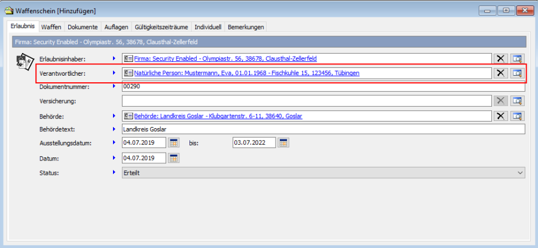The height and width of the screenshot is (248, 538).
Task: Click into the Dokumentnummer field
Action: [x=323, y=87]
